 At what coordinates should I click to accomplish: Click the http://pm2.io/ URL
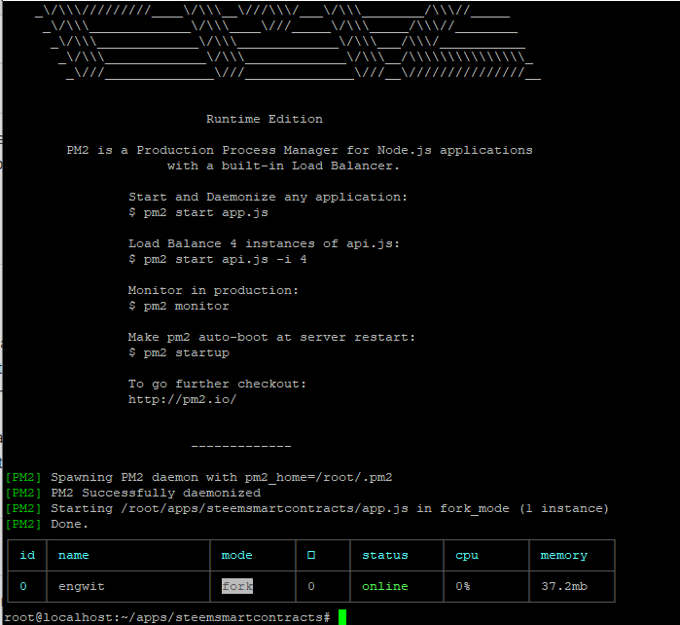click(183, 399)
